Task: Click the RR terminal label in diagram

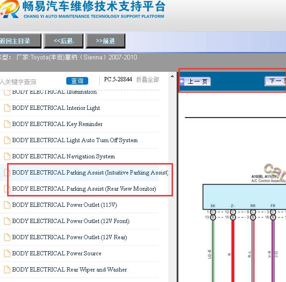Action: tap(253, 206)
